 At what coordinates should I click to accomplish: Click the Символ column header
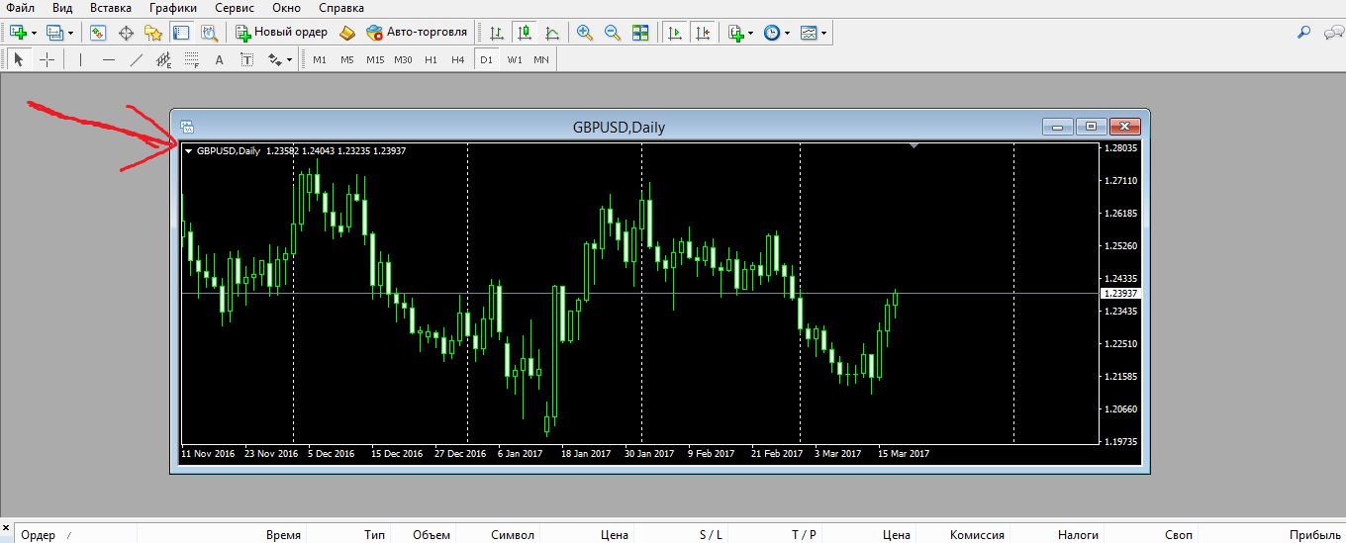(x=513, y=535)
